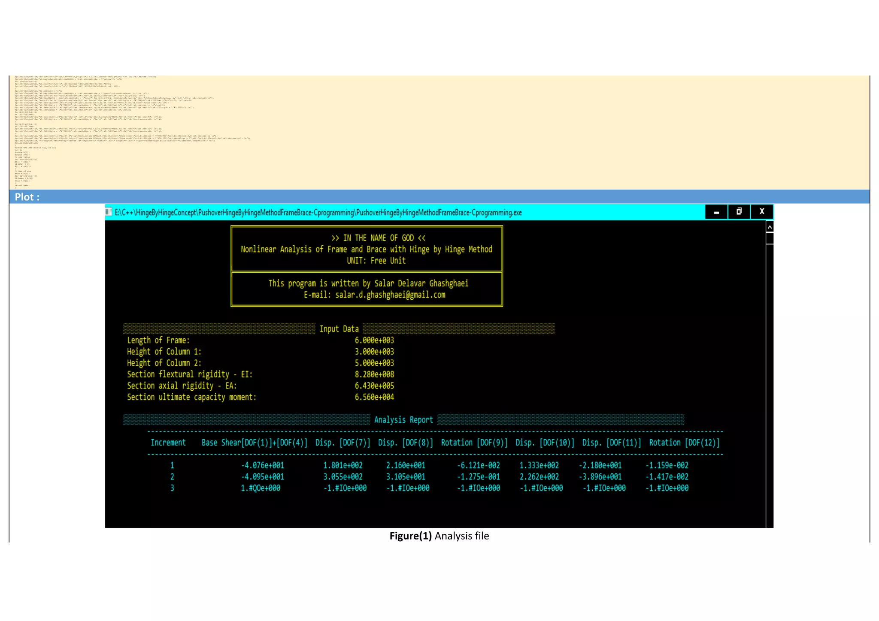This screenshot has height=621, width=879.
Task: Close the console window
Action: (762, 211)
